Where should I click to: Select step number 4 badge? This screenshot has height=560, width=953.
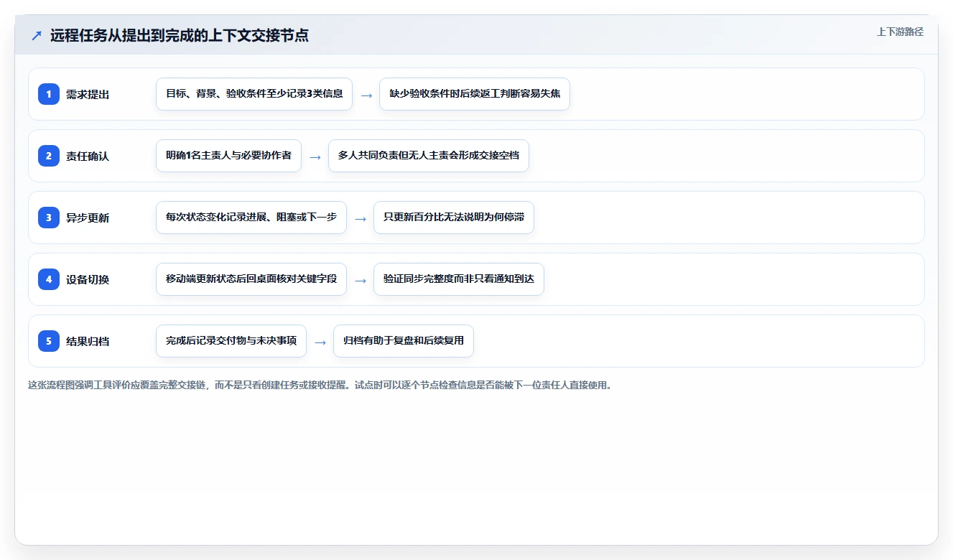click(x=49, y=279)
